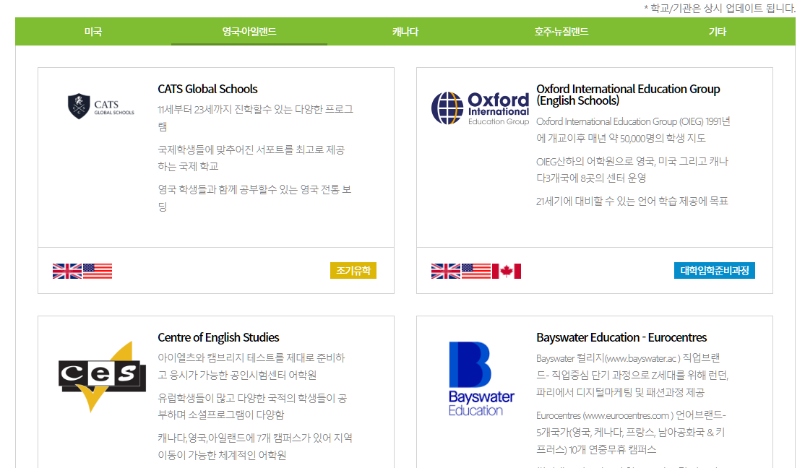The height and width of the screenshot is (468, 805).
Task: Open the CATS Global Schools title
Action: [x=207, y=89]
